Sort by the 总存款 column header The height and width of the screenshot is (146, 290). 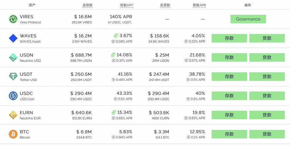coord(87,5)
